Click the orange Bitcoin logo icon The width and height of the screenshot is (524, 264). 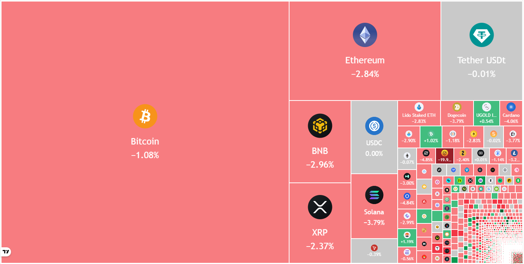coord(145,116)
